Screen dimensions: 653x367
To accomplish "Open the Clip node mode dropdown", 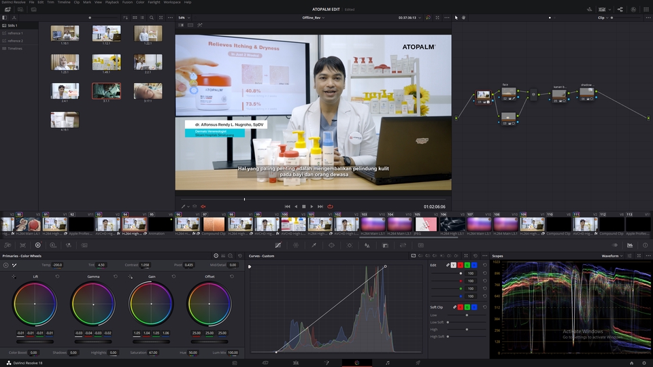I will pyautogui.click(x=603, y=18).
